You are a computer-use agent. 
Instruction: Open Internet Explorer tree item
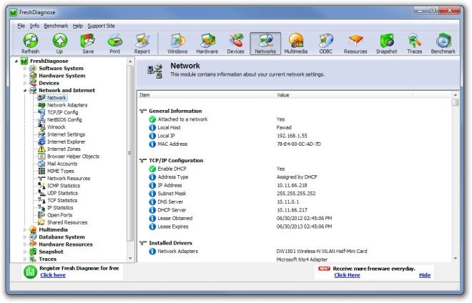[67, 141]
